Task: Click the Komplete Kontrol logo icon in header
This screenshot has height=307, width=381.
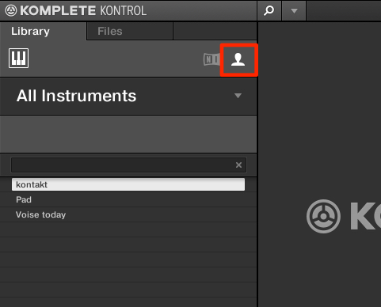Action: [11, 11]
